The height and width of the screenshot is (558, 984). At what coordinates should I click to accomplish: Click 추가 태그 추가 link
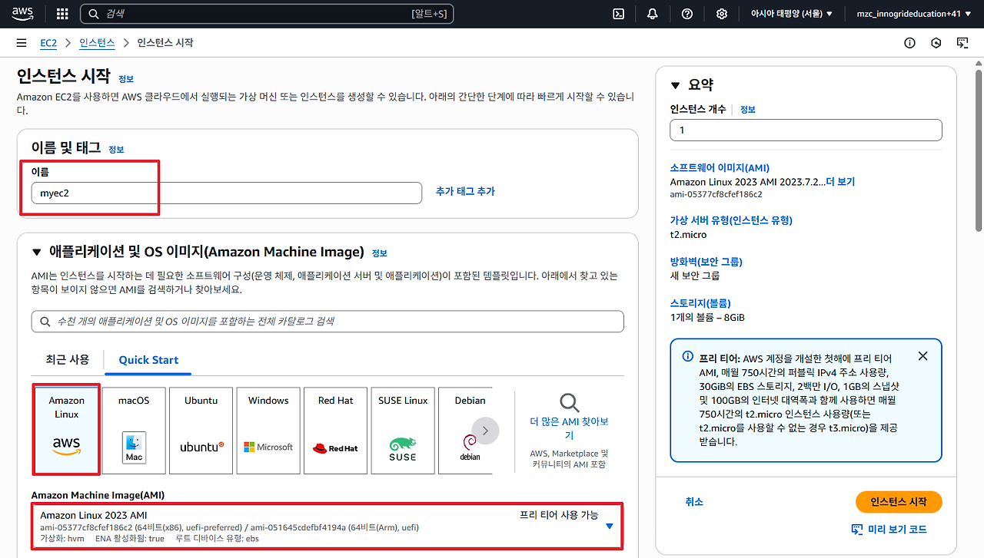[465, 191]
